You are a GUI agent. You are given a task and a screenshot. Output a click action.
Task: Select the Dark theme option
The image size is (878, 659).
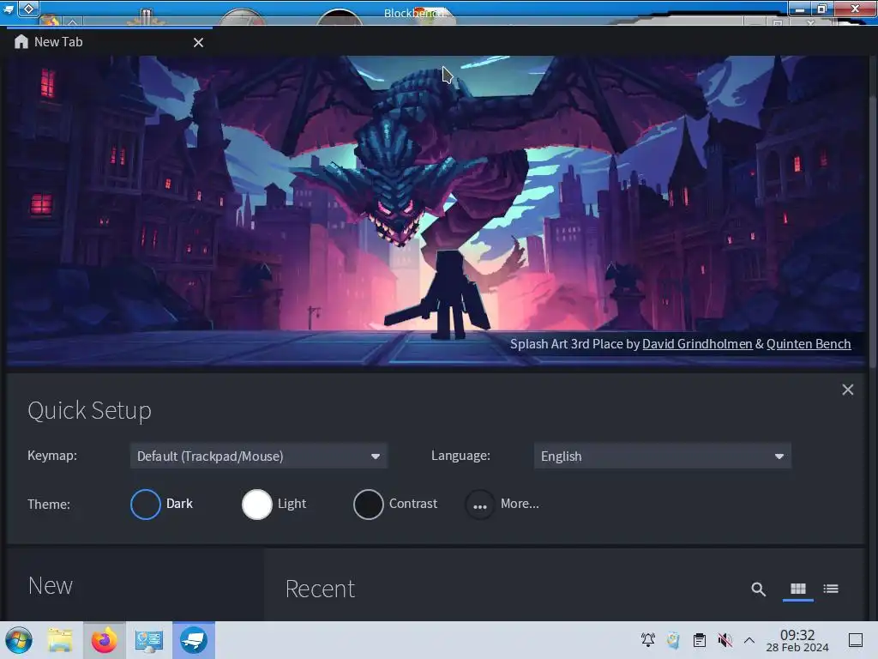(162, 504)
